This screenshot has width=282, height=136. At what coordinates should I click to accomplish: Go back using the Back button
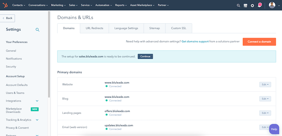pyautogui.click(x=8, y=18)
